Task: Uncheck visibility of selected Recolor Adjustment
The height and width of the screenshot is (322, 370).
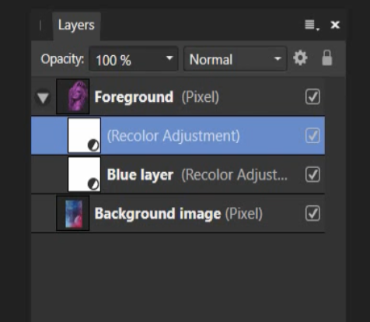Action: 312,135
